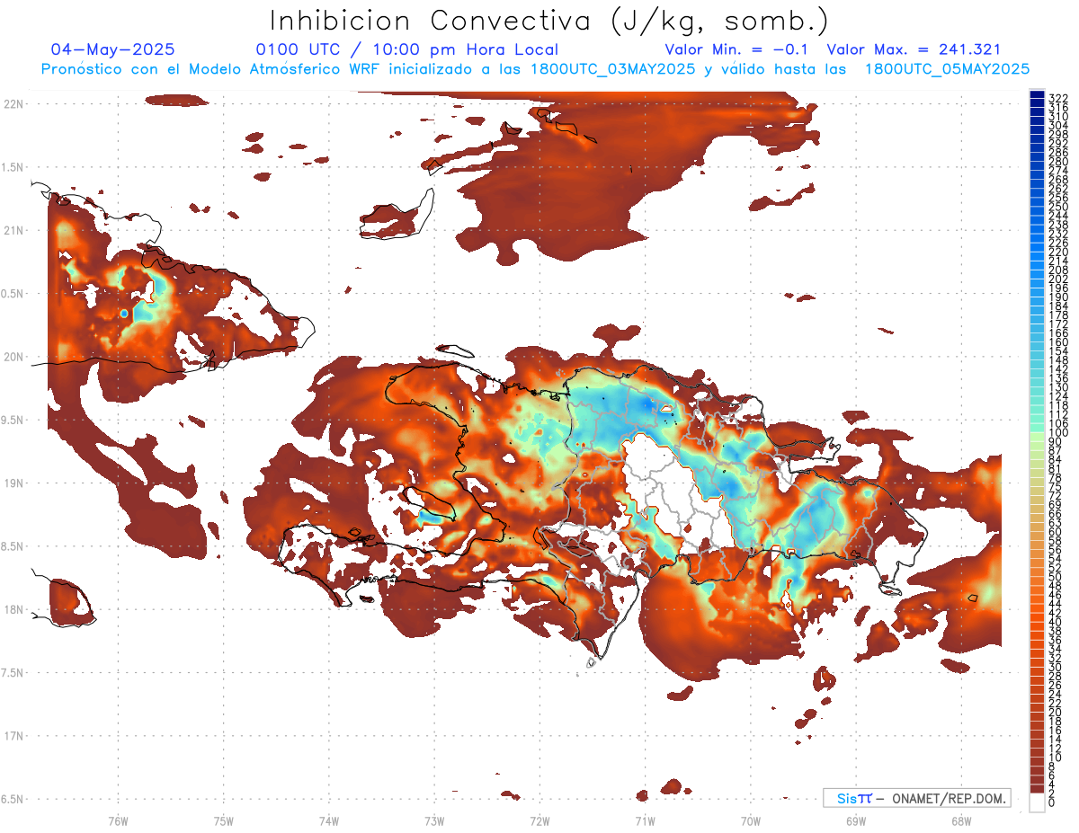This screenshot has width=1079, height=833.
Task: Click the time '0100 UTC / 10:00 pm Hora Local'
Action: tap(407, 49)
